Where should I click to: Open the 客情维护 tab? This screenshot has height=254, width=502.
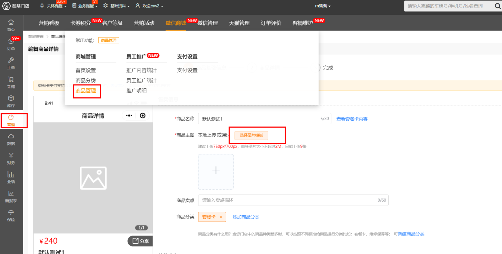(303, 23)
